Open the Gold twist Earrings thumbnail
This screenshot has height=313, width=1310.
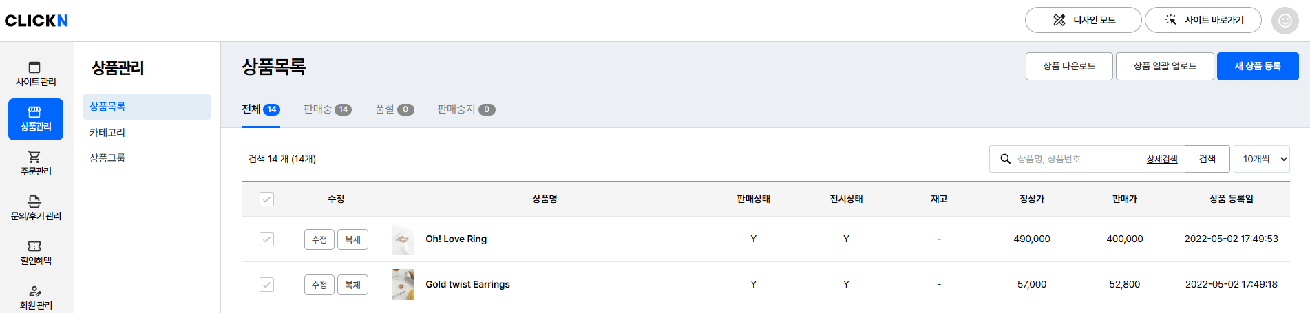coord(403,285)
